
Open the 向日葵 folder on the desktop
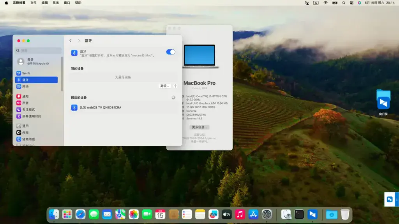click(383, 102)
